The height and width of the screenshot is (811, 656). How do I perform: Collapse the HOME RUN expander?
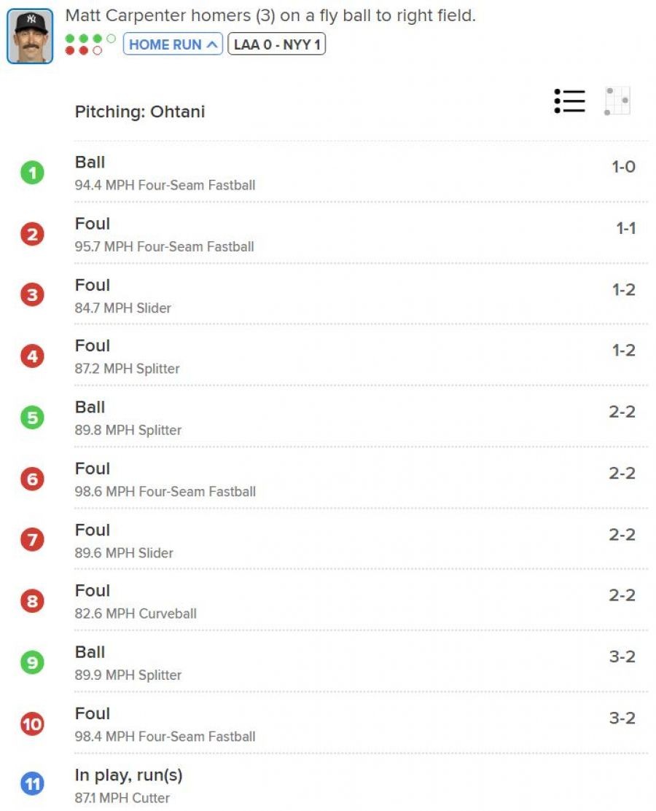pyautogui.click(x=173, y=44)
